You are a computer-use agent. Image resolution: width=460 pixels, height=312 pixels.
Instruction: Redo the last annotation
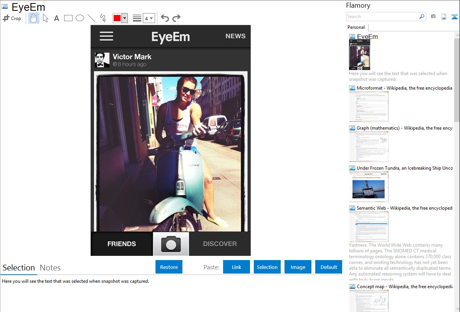point(176,18)
